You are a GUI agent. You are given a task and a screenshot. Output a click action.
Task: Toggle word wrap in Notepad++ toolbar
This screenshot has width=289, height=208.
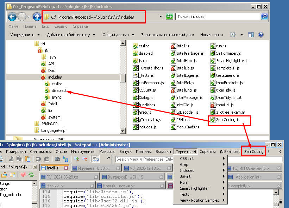tap(96, 159)
